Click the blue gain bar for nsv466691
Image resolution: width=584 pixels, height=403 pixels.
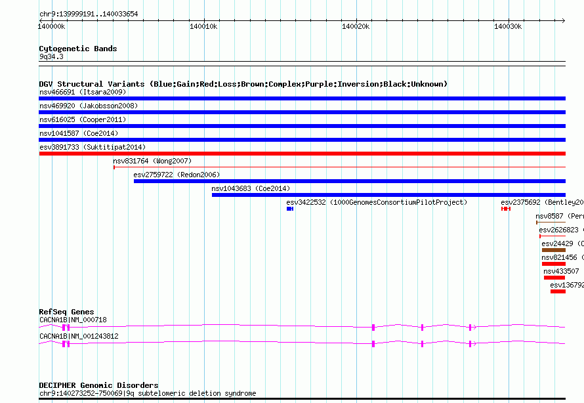click(302, 98)
